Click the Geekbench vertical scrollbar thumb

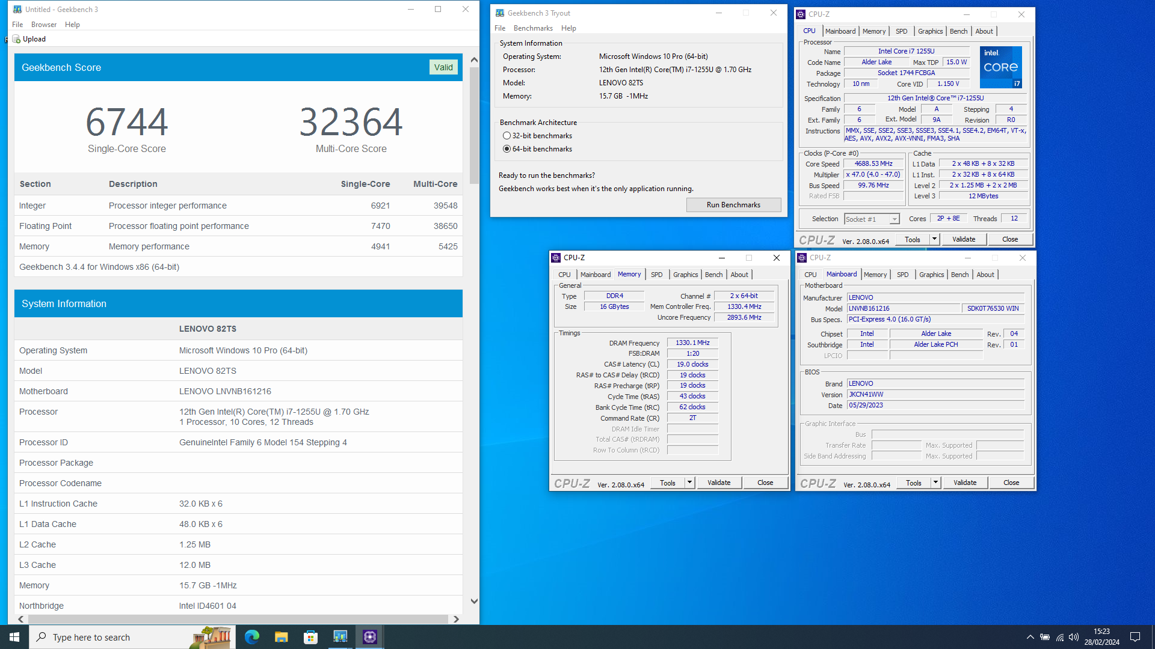coord(474,125)
